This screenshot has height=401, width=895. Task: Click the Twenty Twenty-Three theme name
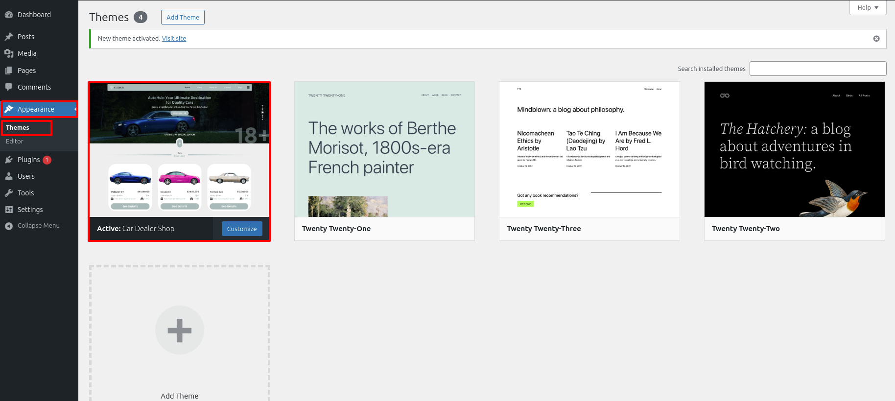pyautogui.click(x=544, y=229)
